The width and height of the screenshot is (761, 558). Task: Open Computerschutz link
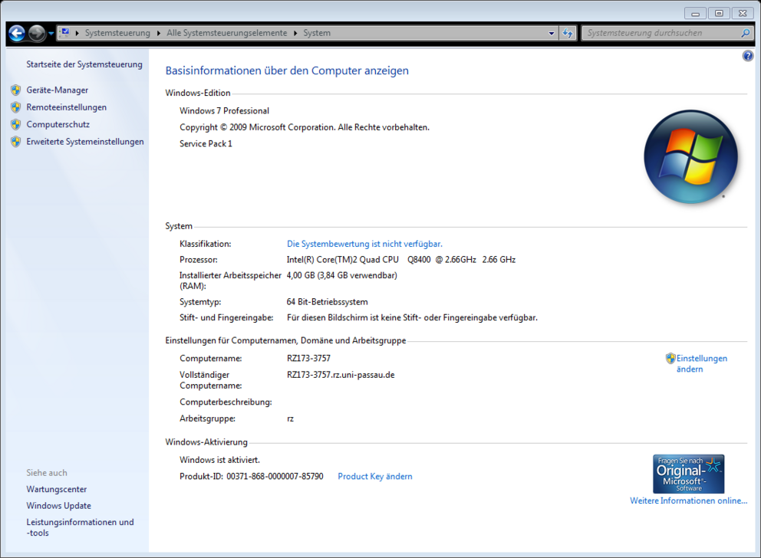tap(58, 125)
